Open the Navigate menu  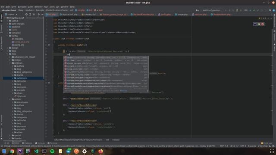tap(22, 7)
